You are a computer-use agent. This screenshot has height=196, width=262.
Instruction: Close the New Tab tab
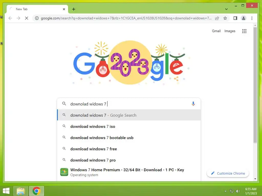point(64,9)
